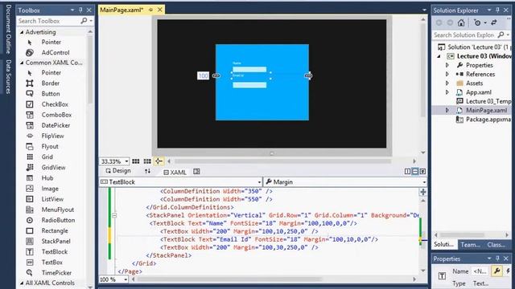Expand the Assets folder node
Image resolution: width=515 pixels, height=289 pixels.
[x=447, y=83]
